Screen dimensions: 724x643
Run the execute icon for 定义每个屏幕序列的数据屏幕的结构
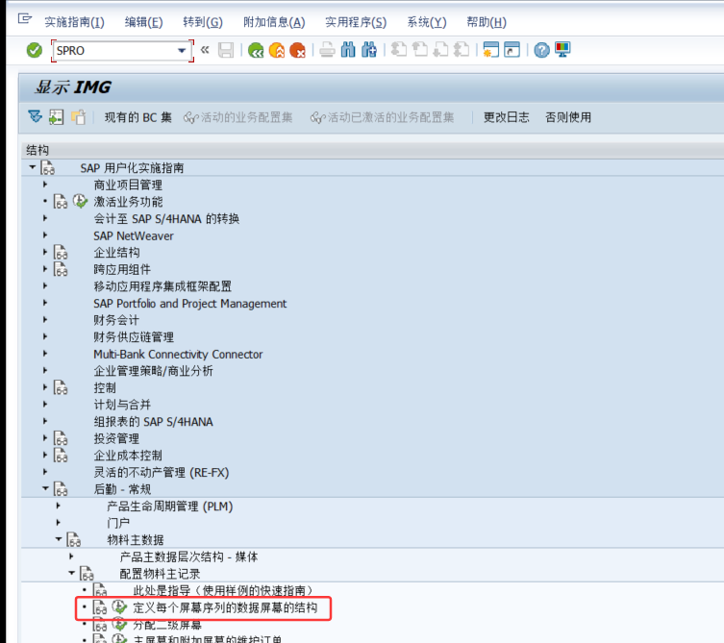120,608
